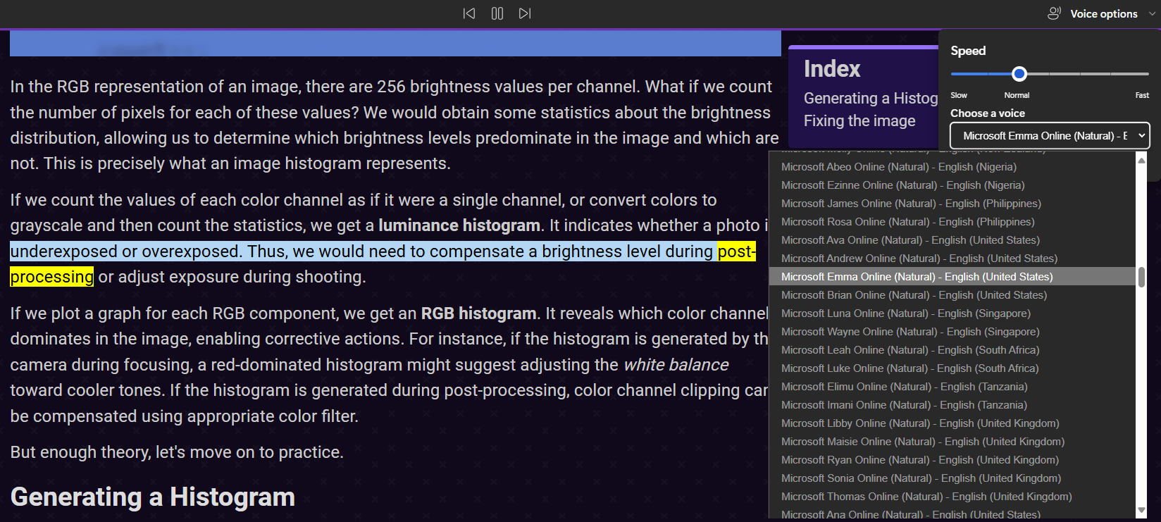Choose Microsoft Ava Online voice (United States)
The image size is (1161, 522).
click(x=910, y=240)
